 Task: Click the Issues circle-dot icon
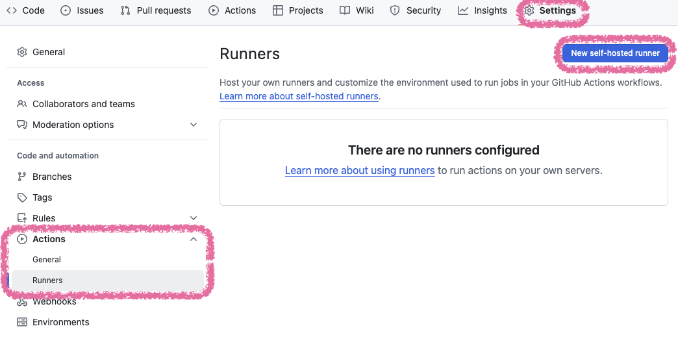66,10
